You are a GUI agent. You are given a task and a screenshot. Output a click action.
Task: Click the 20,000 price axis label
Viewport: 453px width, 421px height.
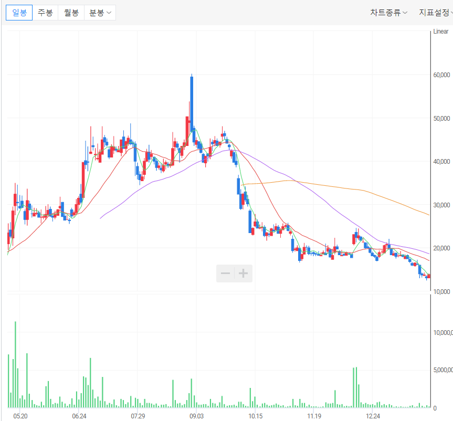click(441, 248)
